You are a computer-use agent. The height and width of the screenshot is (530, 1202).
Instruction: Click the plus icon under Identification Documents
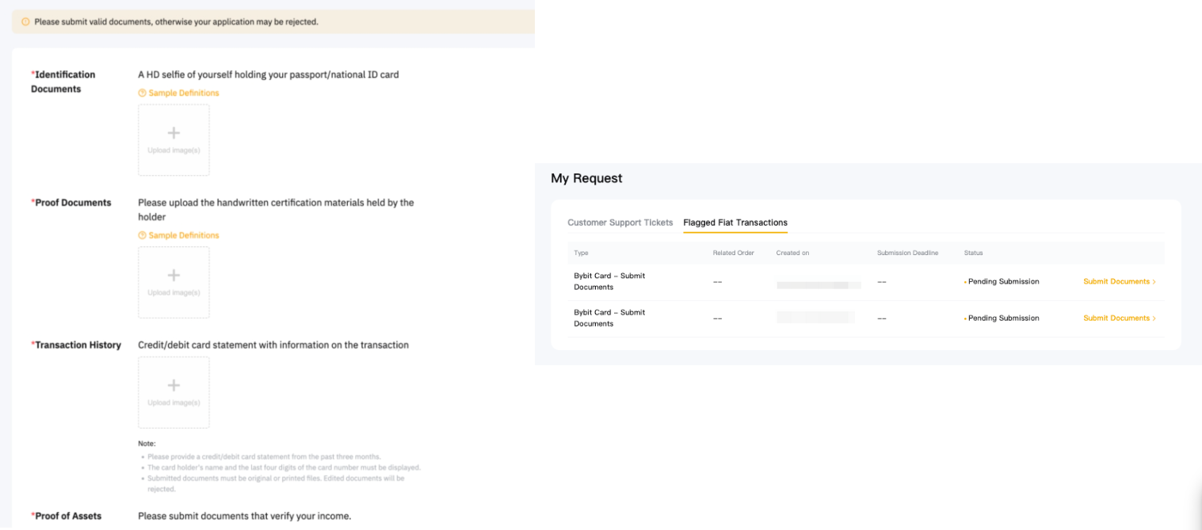point(174,133)
